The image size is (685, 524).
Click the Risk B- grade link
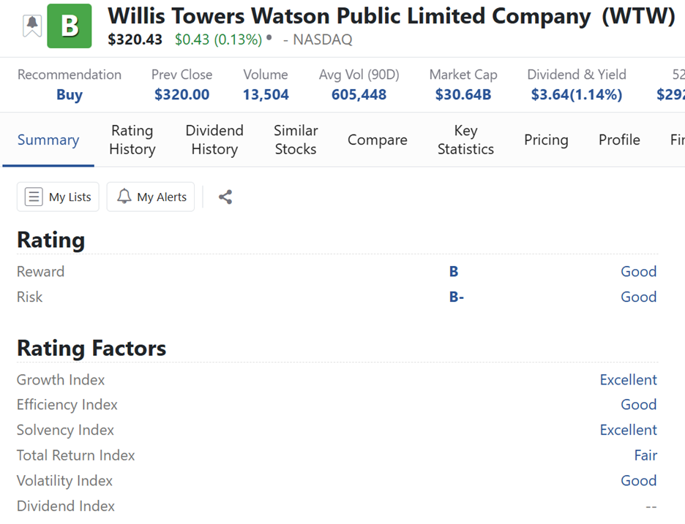tap(457, 297)
